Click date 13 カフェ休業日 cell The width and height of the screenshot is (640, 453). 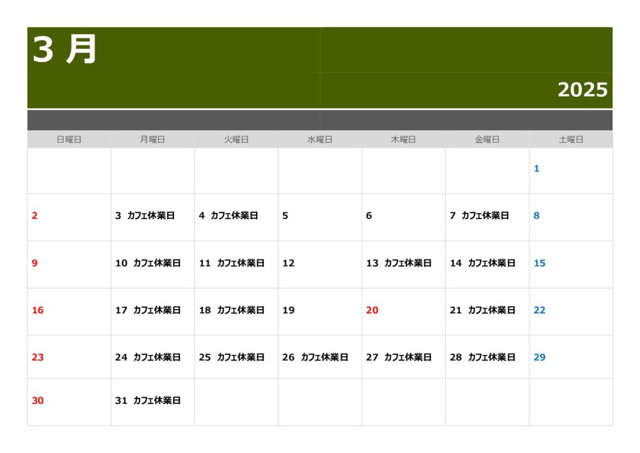[x=404, y=265]
